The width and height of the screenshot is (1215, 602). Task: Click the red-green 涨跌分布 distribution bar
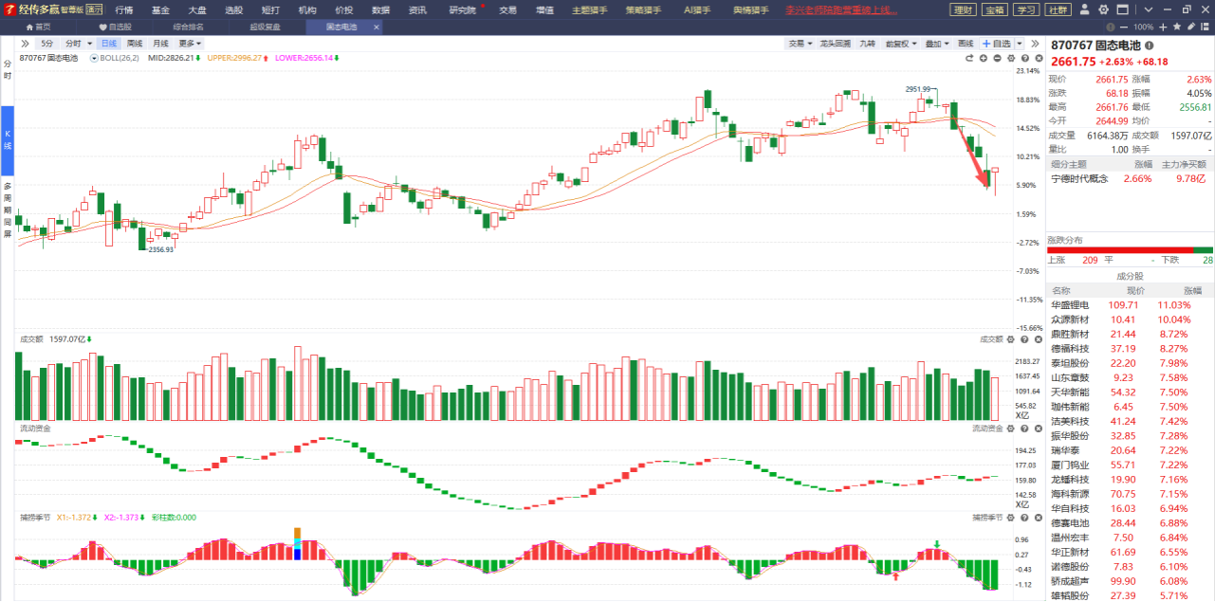pos(1130,249)
